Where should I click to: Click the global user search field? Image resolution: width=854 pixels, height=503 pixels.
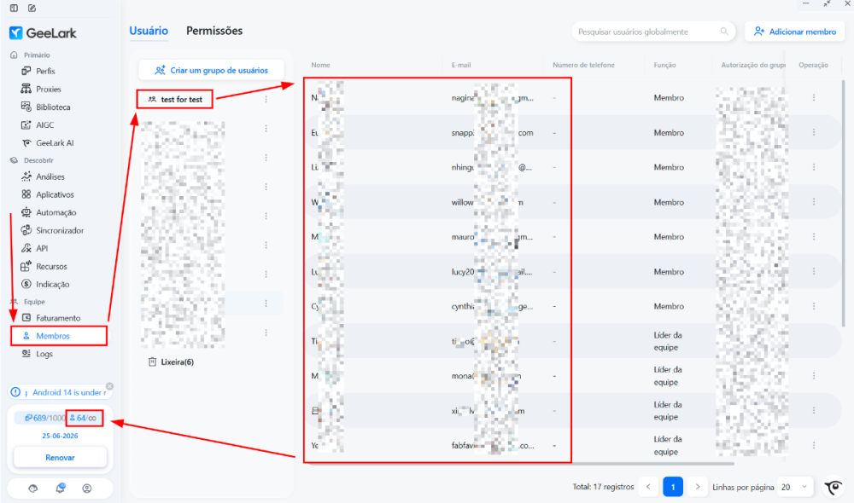click(x=647, y=32)
